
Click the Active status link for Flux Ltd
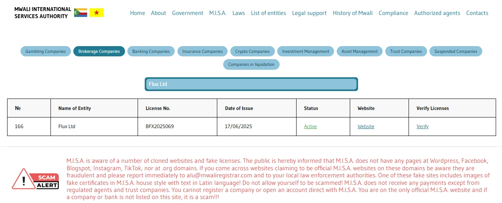click(x=310, y=127)
